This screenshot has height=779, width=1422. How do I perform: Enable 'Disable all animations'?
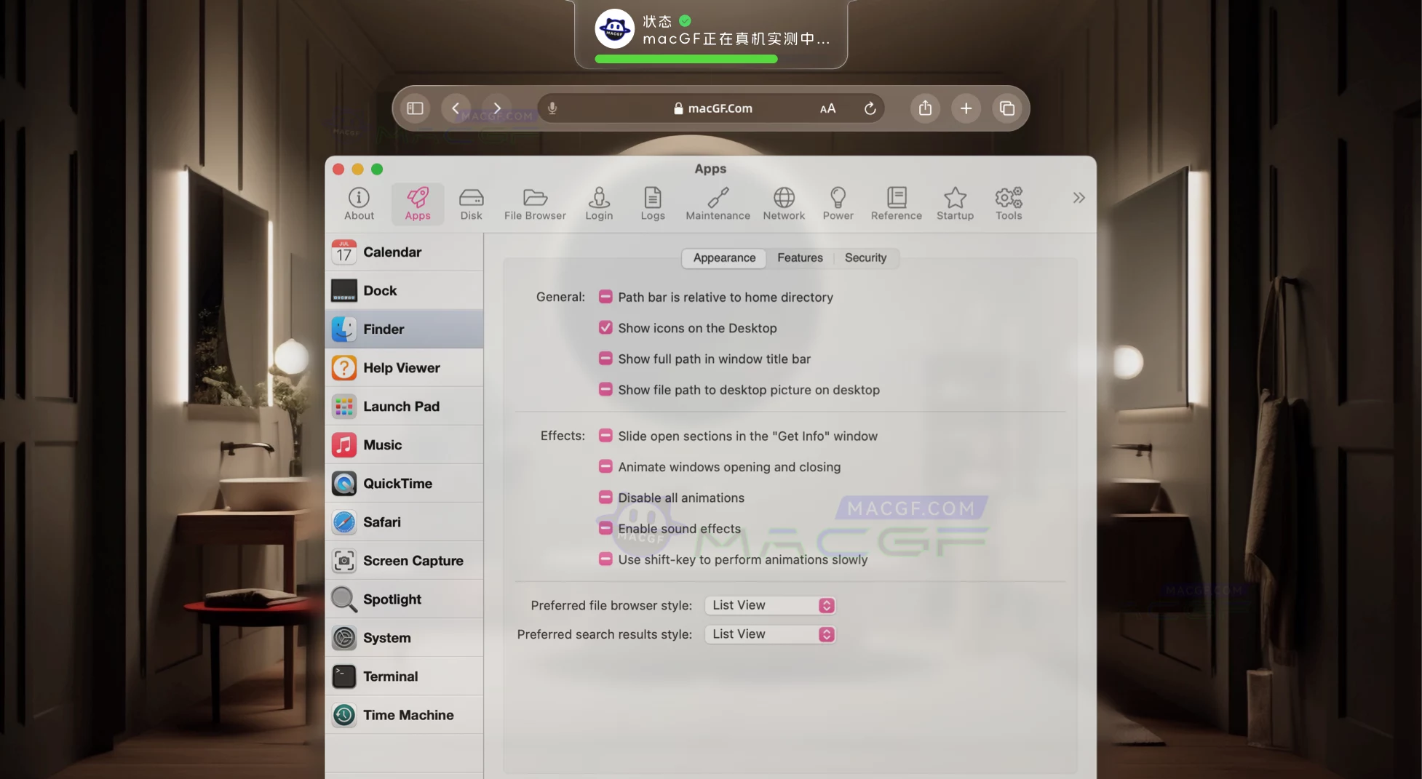(x=605, y=498)
